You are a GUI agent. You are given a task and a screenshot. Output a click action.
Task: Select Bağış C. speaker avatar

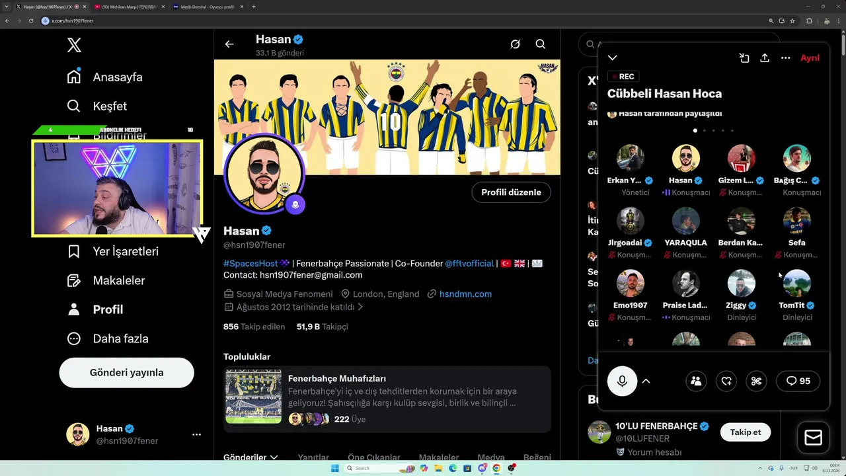[x=797, y=158]
